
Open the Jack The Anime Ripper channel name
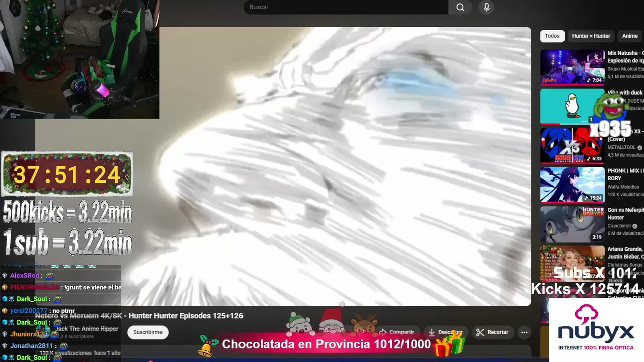[87, 329]
